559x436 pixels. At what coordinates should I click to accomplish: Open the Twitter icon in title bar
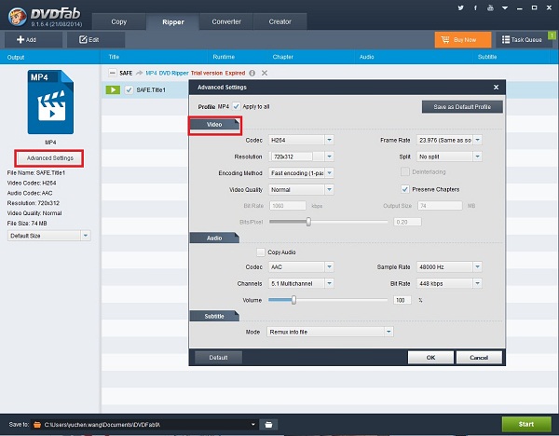click(x=460, y=7)
